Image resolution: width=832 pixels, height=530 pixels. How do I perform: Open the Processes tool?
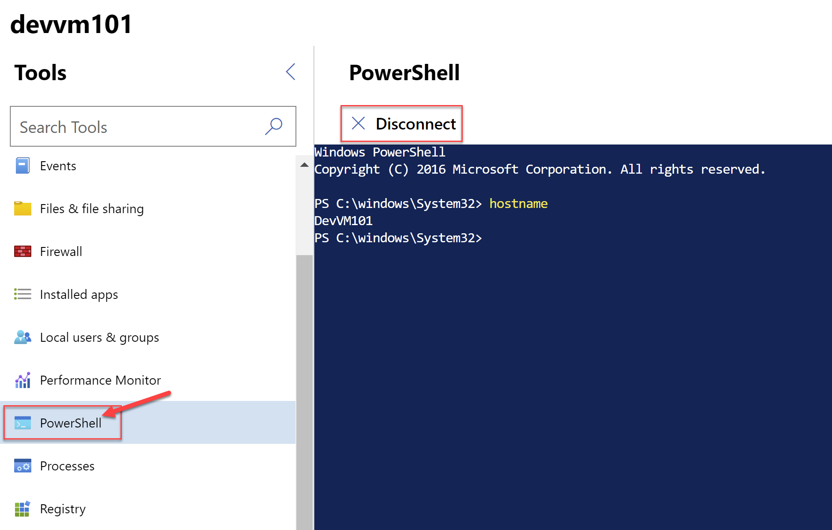point(148,466)
